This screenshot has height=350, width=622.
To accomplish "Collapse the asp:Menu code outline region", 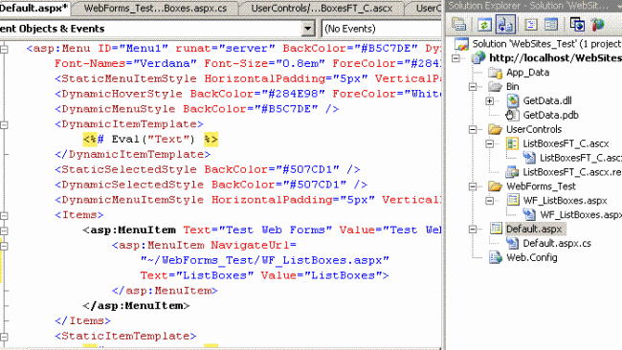I will (x=4, y=49).
